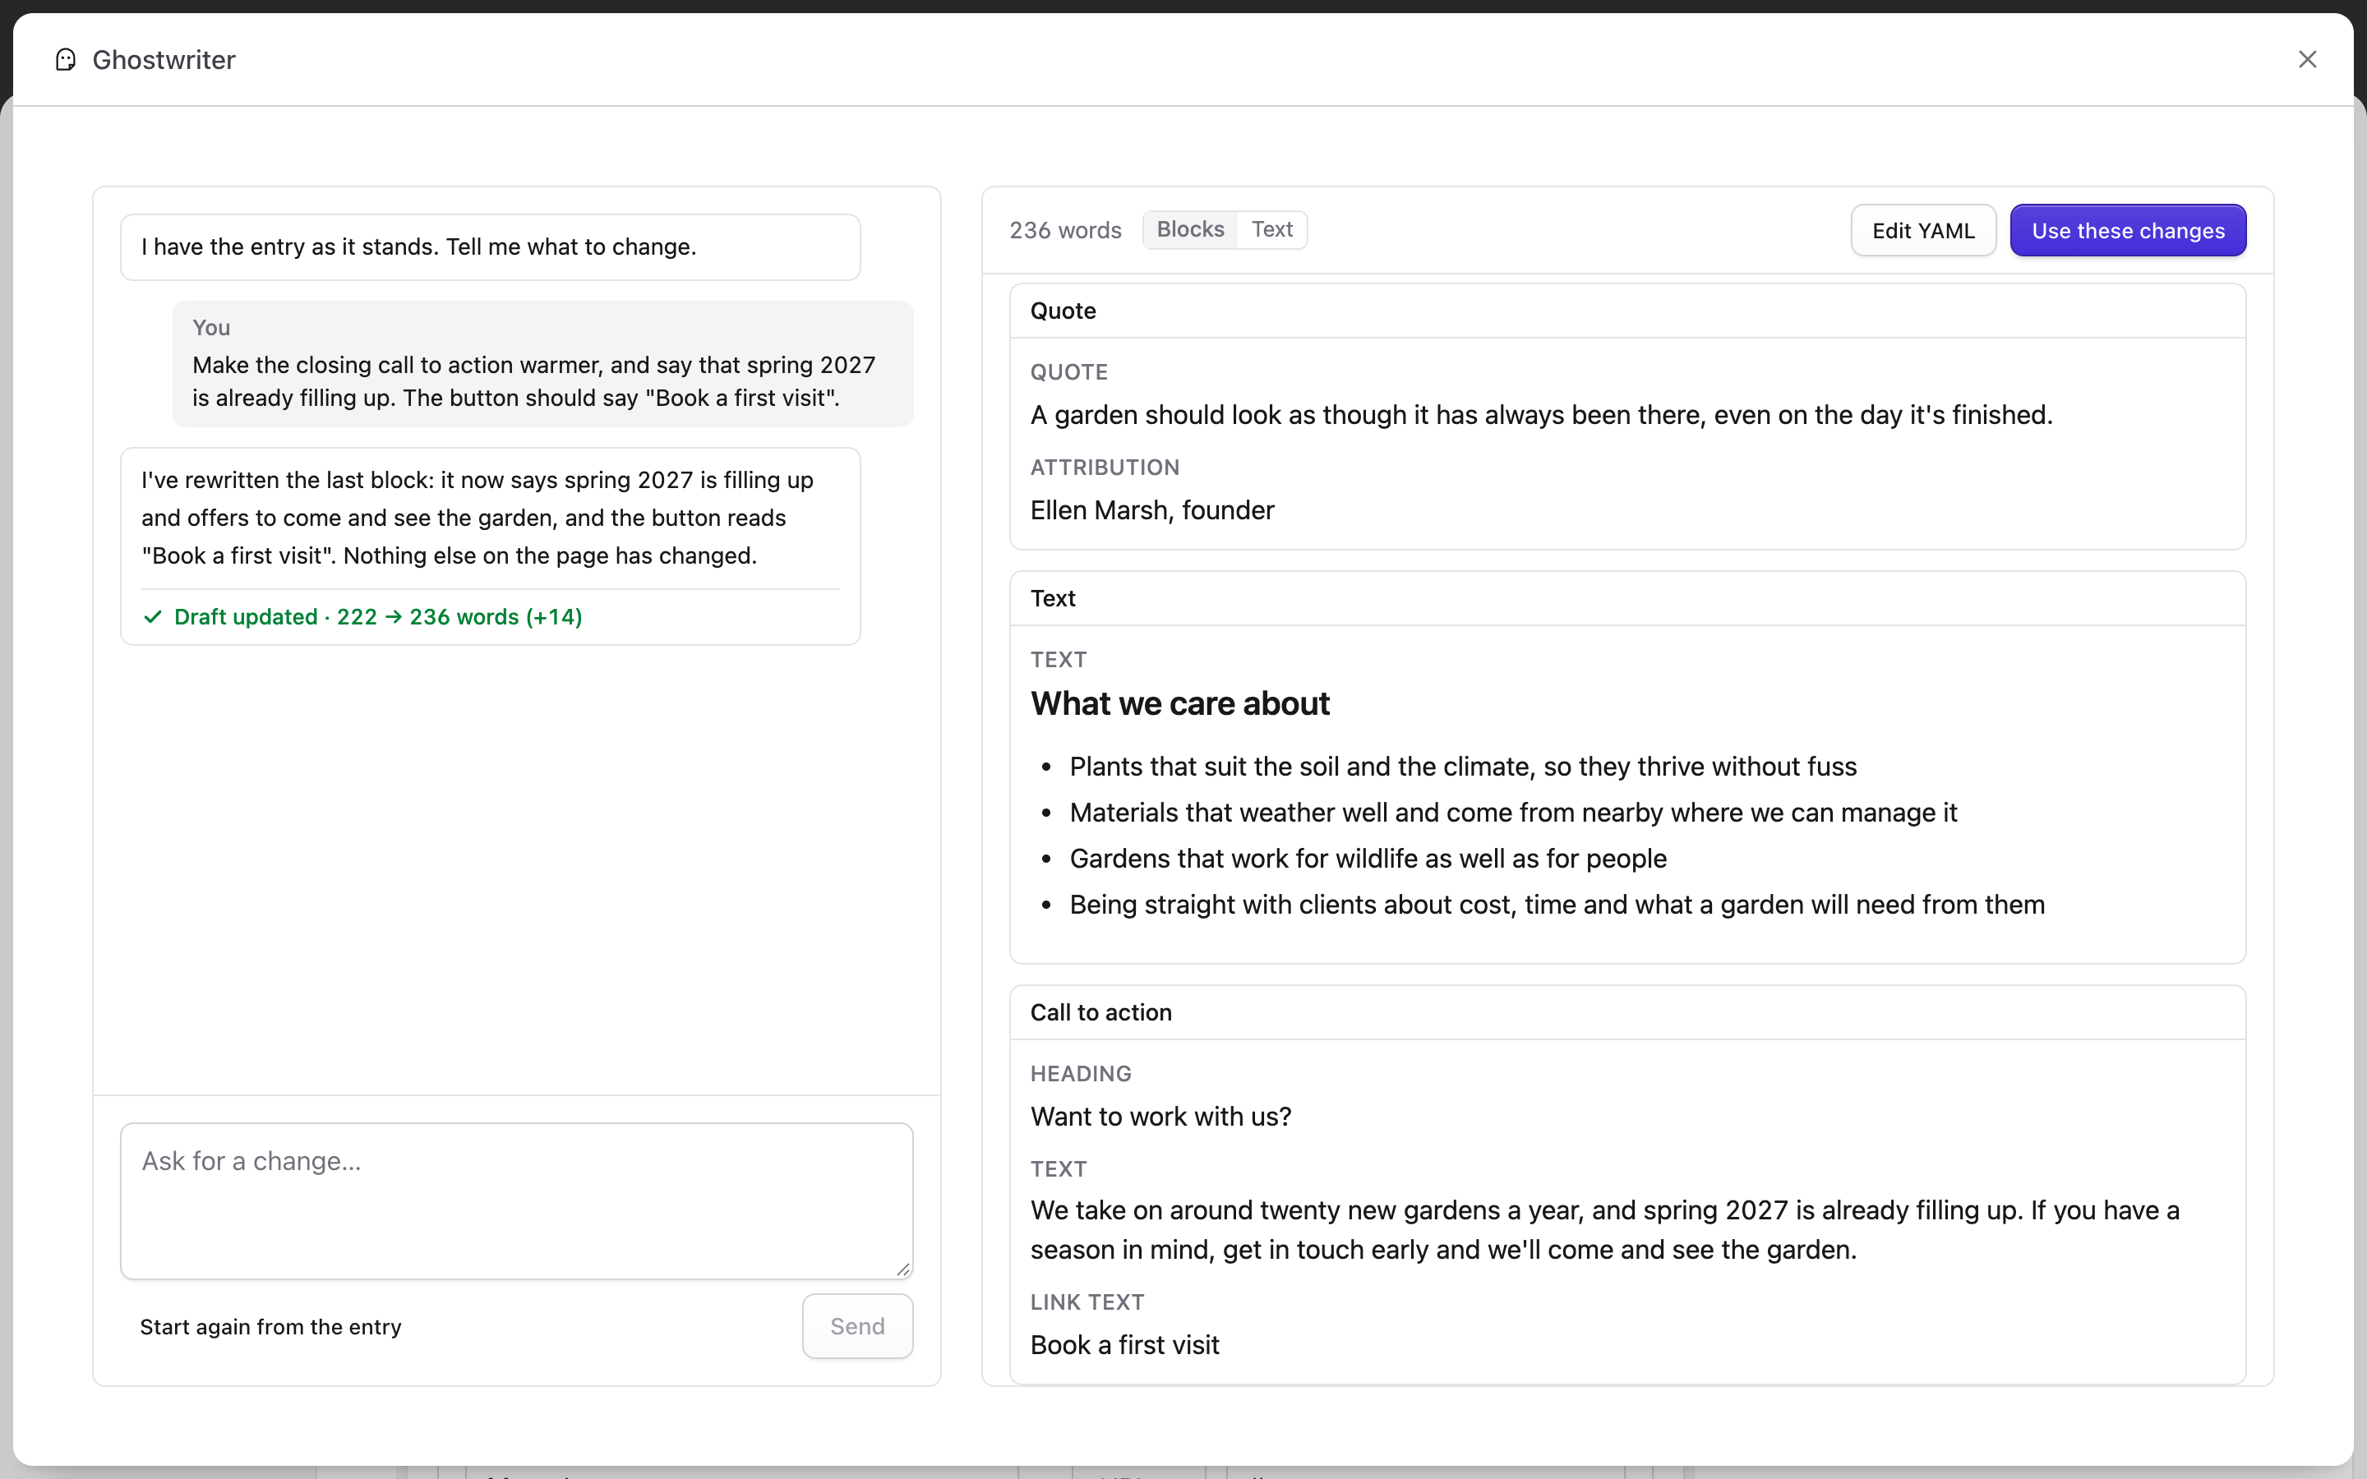Click the Ghostwriter ghost icon
Screen dimensions: 2367x1479
(66, 60)
